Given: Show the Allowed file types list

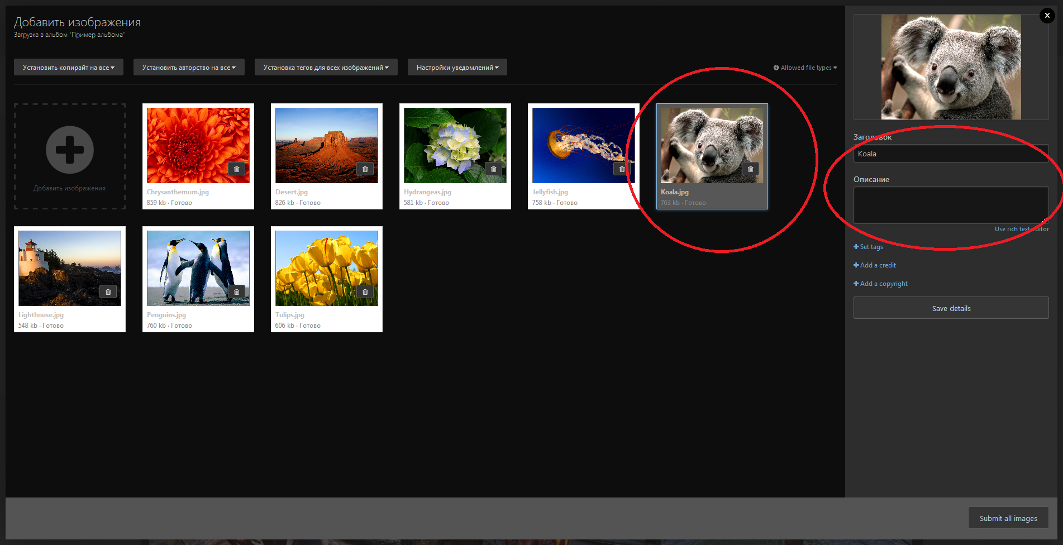Looking at the screenshot, I should 805,68.
